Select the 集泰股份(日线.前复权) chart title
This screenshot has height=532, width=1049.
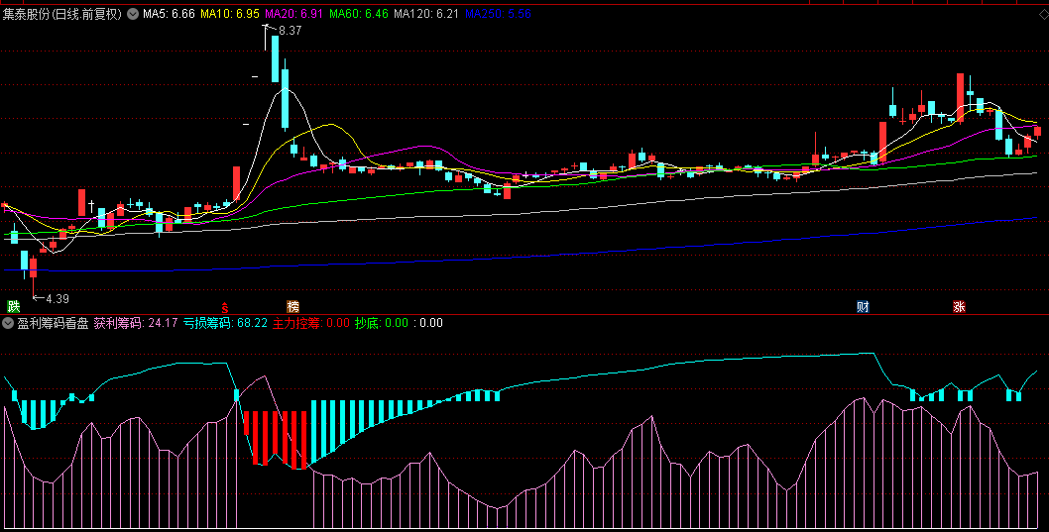pyautogui.click(x=62, y=14)
